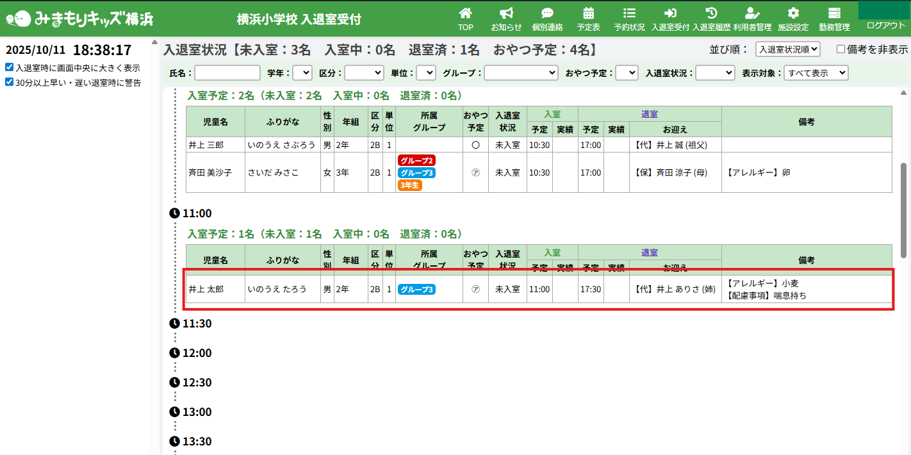Uncheck 30分以上早い・遅い退室時に警告 checkbox
Screen dimensions: 911x455
pos(10,82)
